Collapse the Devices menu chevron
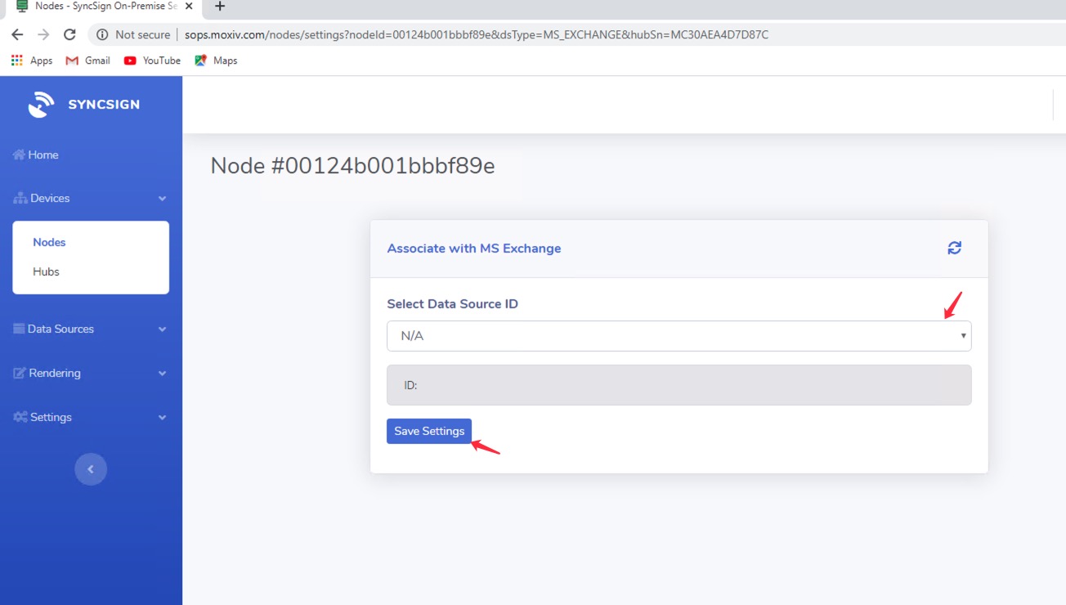Viewport: 1066px width, 605px height. 162,199
